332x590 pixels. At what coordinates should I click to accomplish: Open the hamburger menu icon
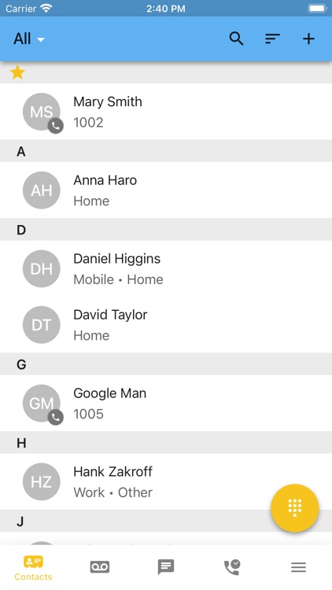(298, 567)
